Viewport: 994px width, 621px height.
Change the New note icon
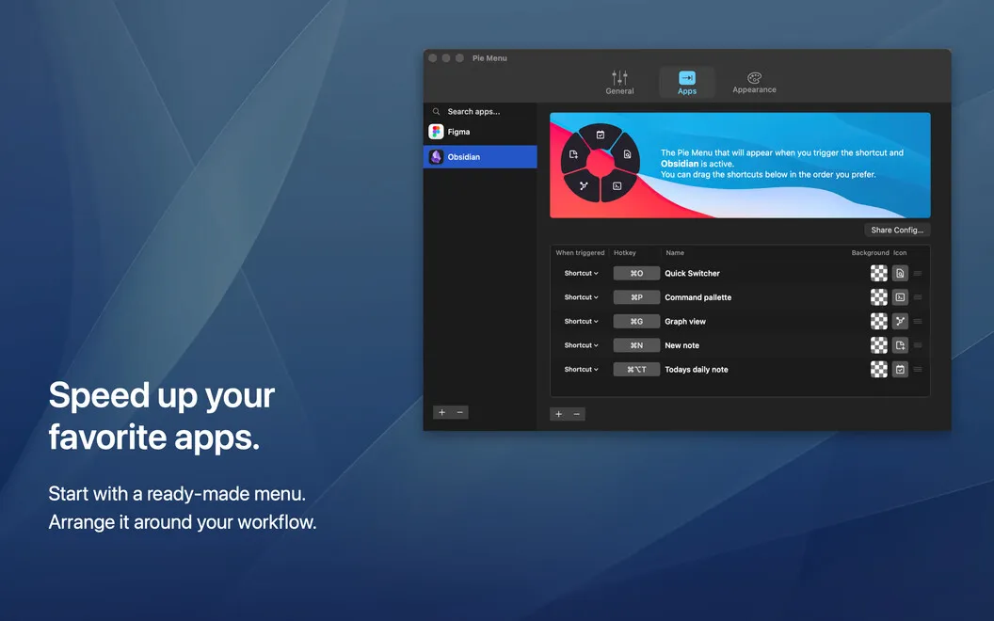point(900,345)
